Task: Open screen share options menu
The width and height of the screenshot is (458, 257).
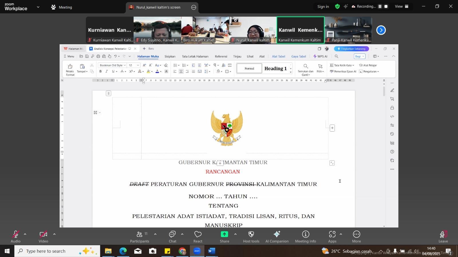Action: pyautogui.click(x=194, y=7)
